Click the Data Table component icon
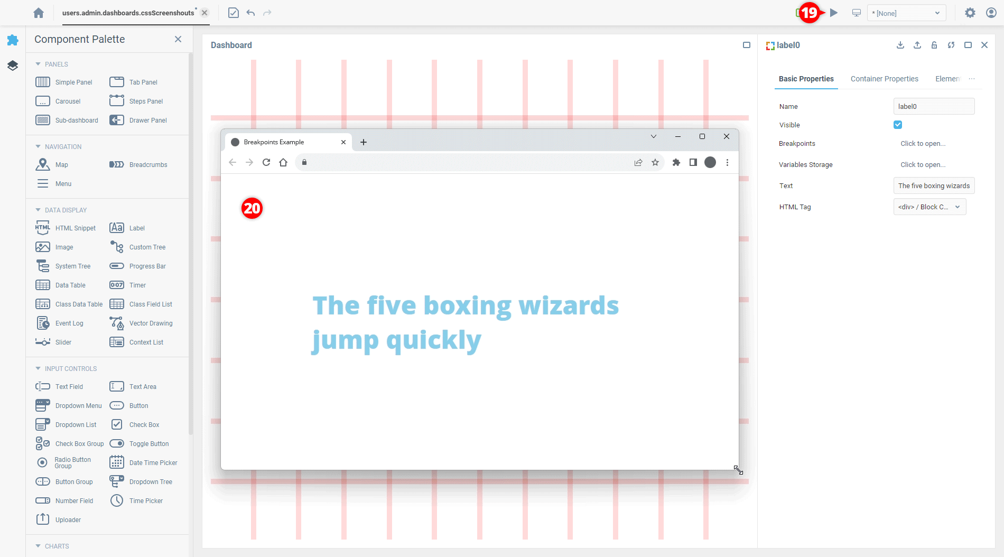 pyautogui.click(x=43, y=285)
